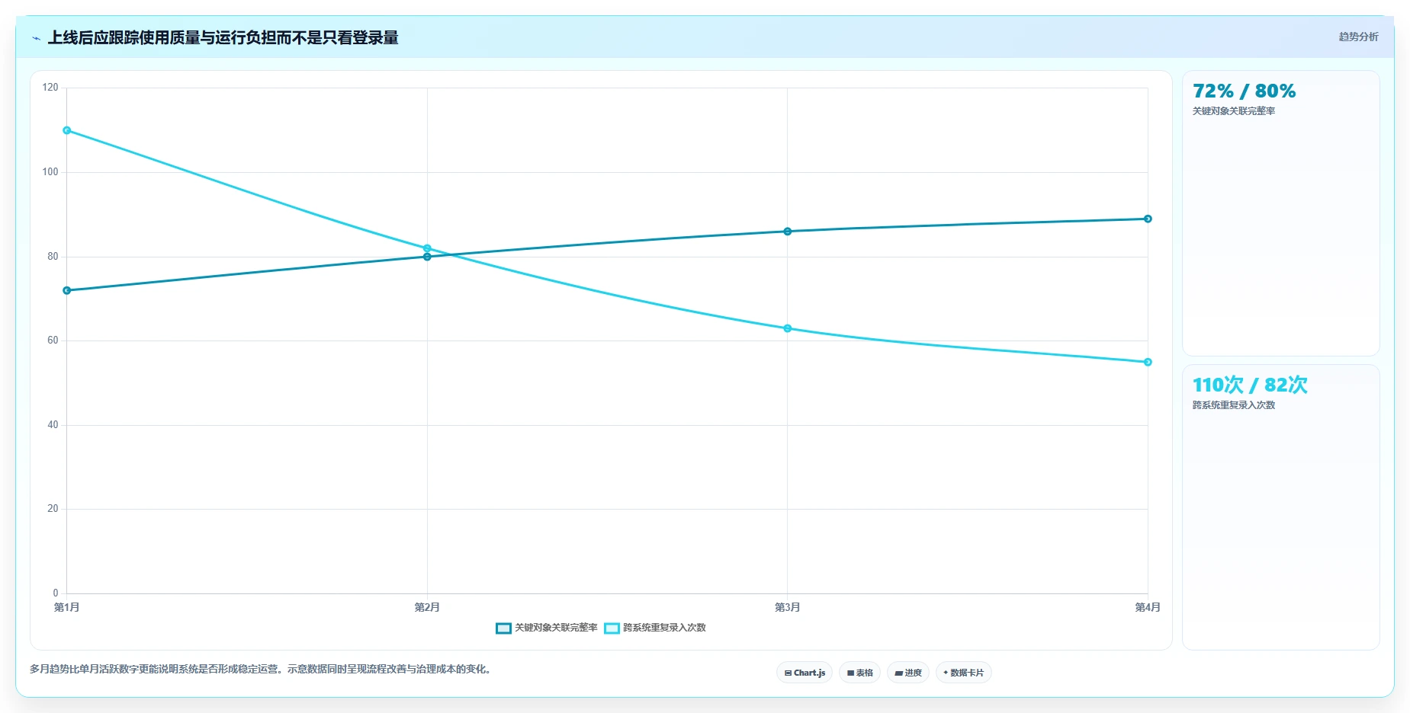Click the 跨系统重复录入次数 card caption
The height and width of the screenshot is (713, 1410).
1234,405
